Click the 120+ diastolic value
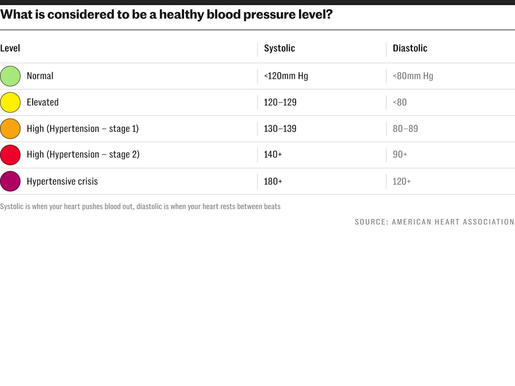Viewport: 515px width, 386px height. tap(402, 181)
